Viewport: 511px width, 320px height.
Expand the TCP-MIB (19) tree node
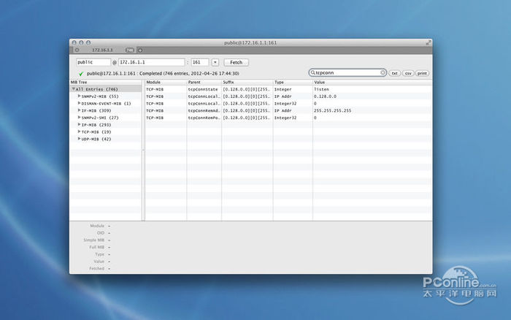click(80, 132)
